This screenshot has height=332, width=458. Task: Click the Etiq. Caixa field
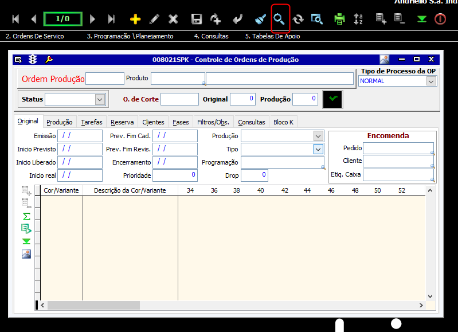pyautogui.click(x=398, y=175)
